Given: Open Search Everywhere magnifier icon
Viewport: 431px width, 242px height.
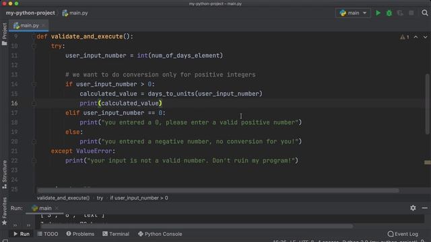Looking at the screenshot, I should tap(425, 13).
